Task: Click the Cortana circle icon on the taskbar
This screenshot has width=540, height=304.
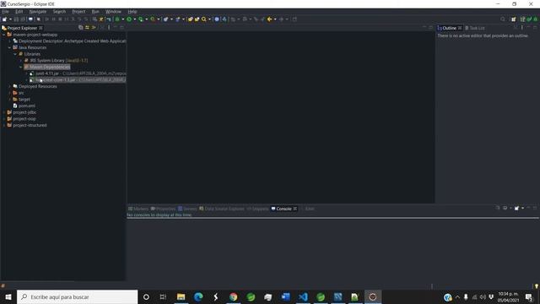Action: pos(146,296)
